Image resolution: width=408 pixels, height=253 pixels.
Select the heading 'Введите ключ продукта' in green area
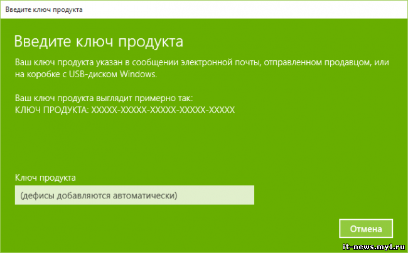tap(99, 41)
